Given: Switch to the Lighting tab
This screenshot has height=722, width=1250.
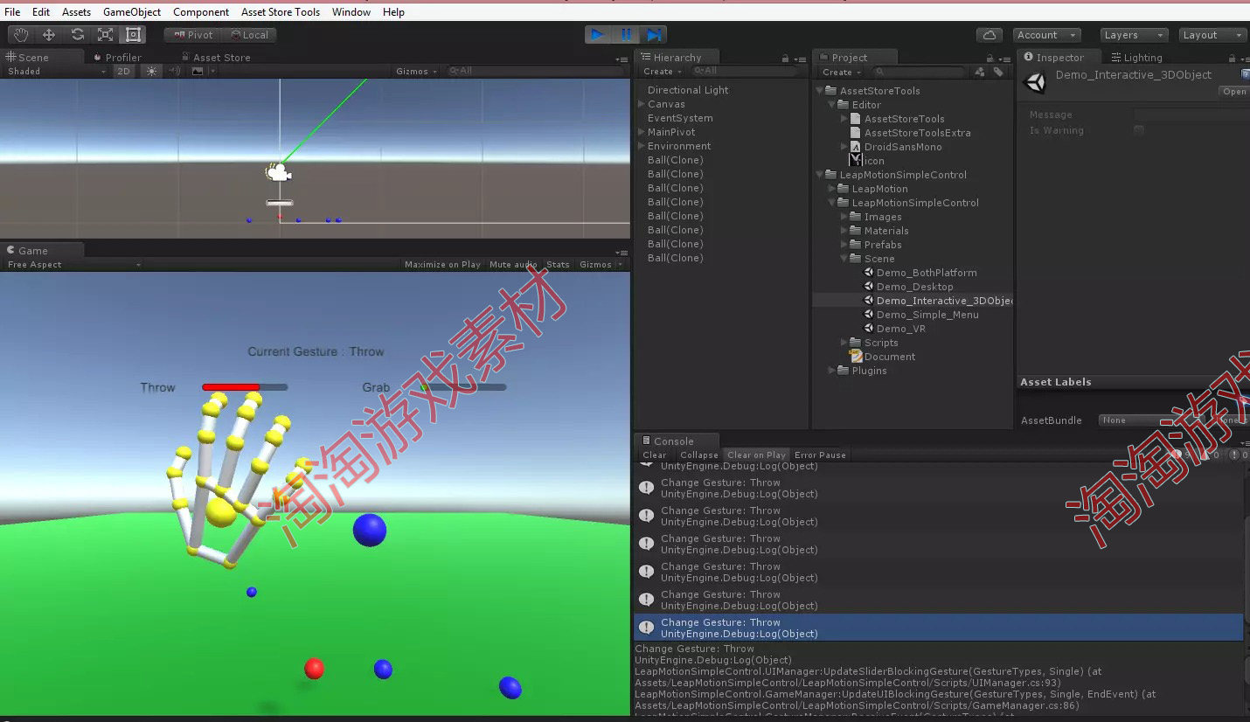Looking at the screenshot, I should (x=1136, y=58).
